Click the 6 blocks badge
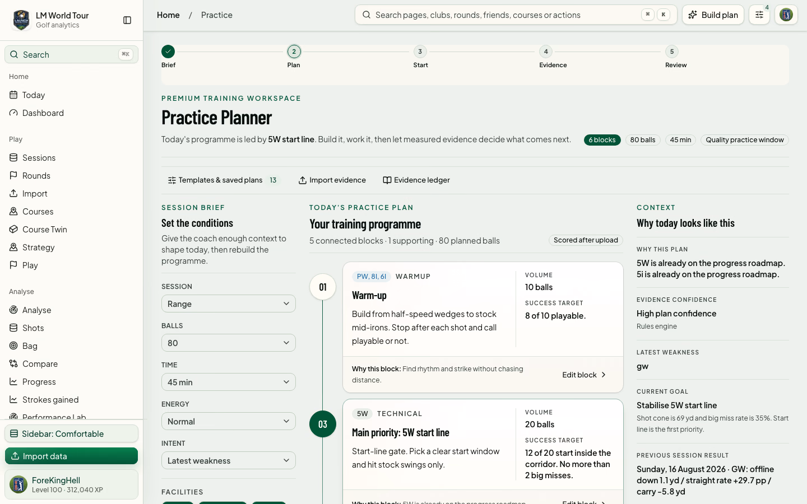This screenshot has width=807, height=504. [x=602, y=140]
